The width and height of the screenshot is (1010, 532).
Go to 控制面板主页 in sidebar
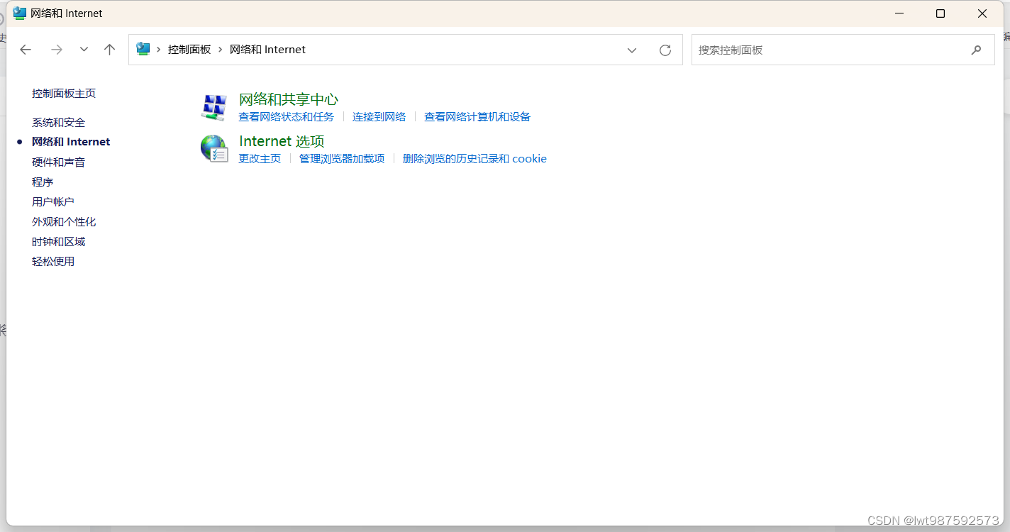coord(64,94)
